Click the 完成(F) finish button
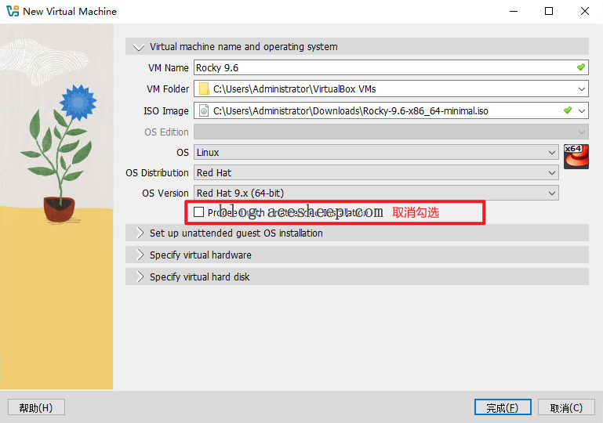Viewport: 603px width, 423px height. pos(503,407)
